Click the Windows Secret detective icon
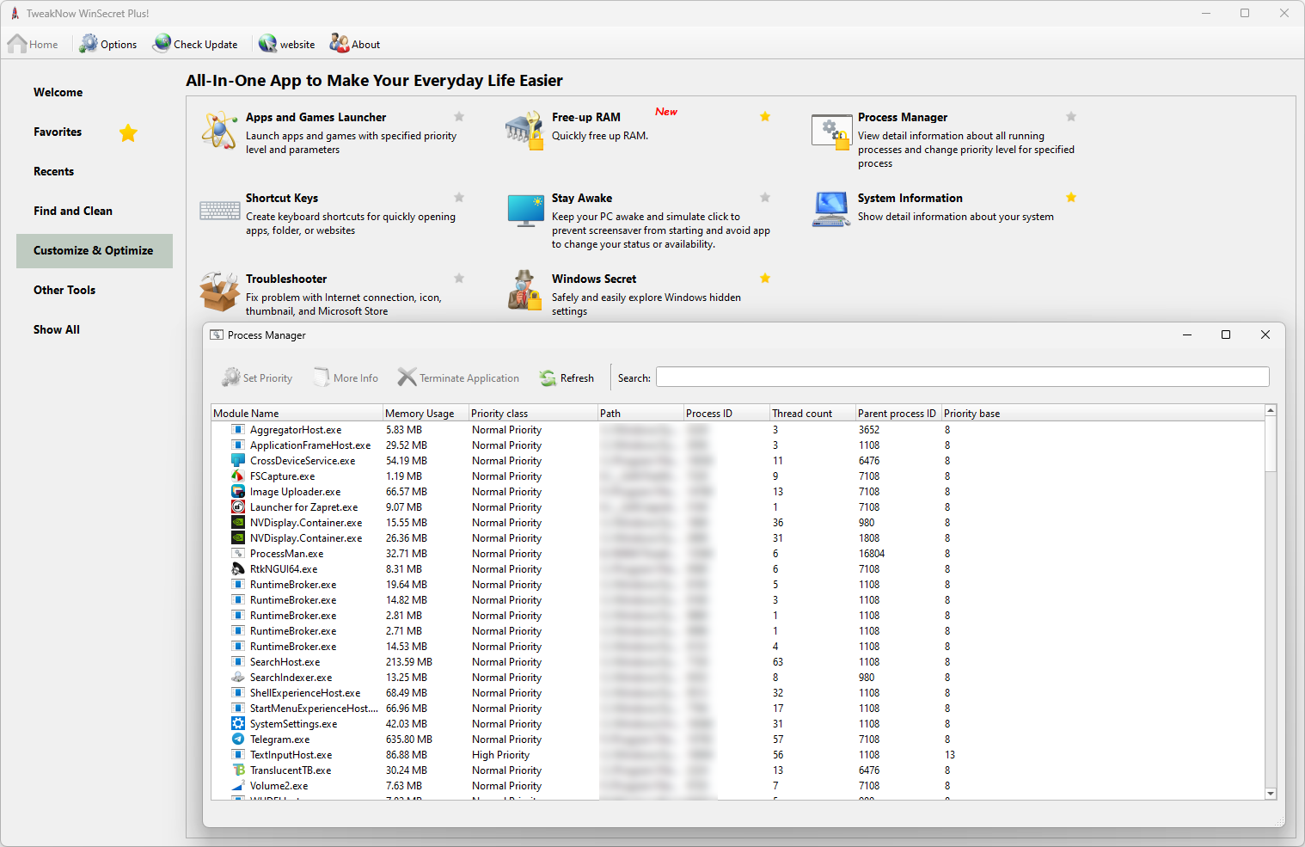1305x847 pixels. [x=524, y=291]
